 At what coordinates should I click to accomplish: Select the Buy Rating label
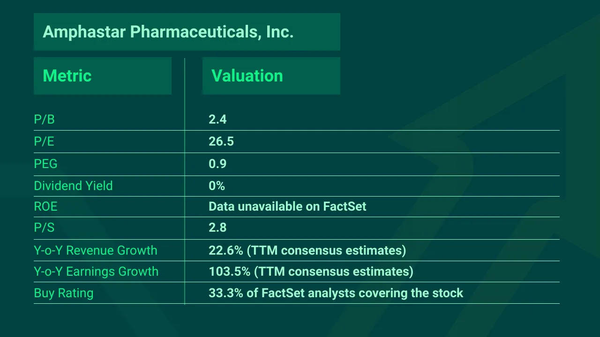pos(64,293)
